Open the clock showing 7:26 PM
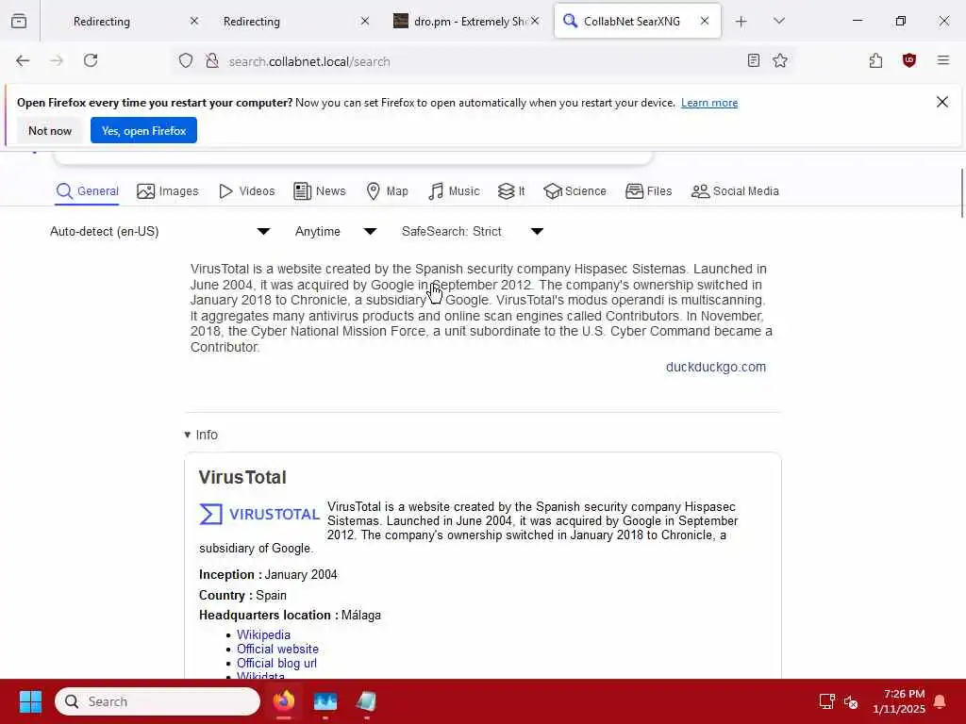966x724 pixels. click(899, 701)
